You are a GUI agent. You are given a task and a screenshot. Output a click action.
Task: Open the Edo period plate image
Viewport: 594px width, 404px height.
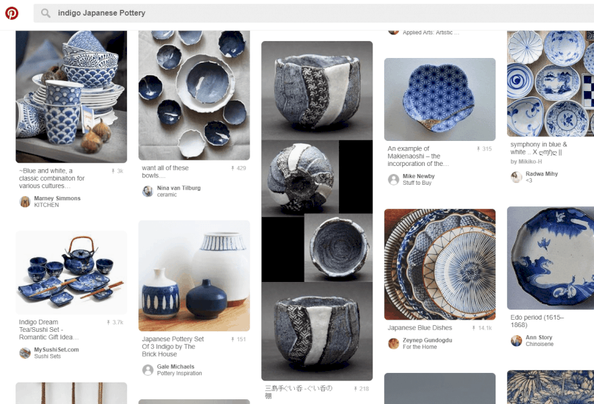coord(550,258)
